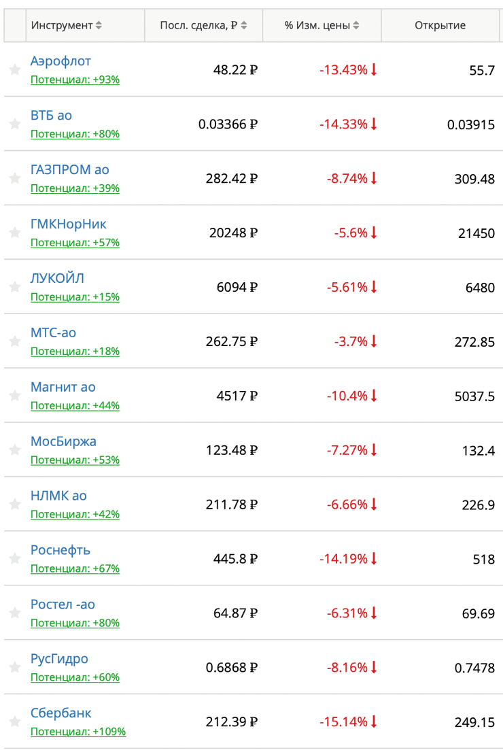Click Роснефть last price 445.8 cell
Viewport: 503px width, 750px height.
click(235, 559)
